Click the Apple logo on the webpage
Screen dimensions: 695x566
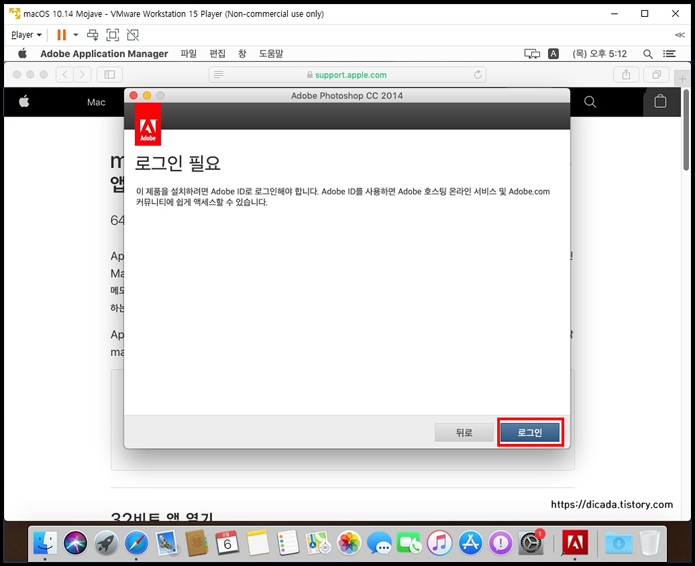click(24, 102)
